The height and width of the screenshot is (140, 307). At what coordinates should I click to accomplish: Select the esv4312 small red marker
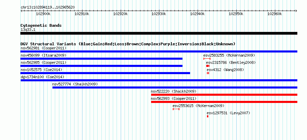(x=208, y=73)
